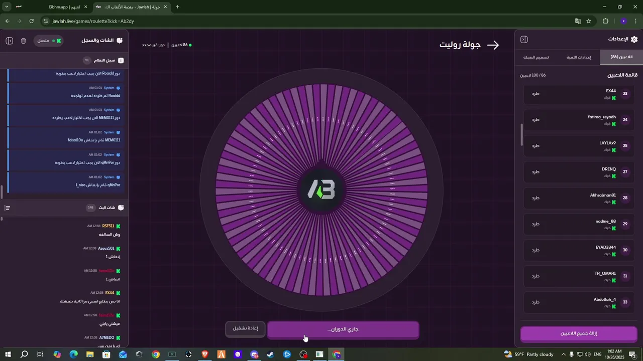Click the chat icon next to الشات والسجل

(x=120, y=41)
